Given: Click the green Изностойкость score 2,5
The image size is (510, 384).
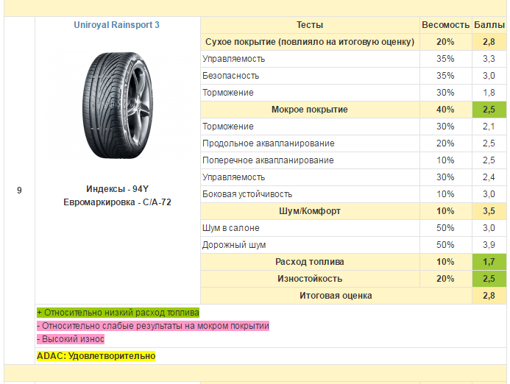Looking at the screenshot, I should point(489,279).
